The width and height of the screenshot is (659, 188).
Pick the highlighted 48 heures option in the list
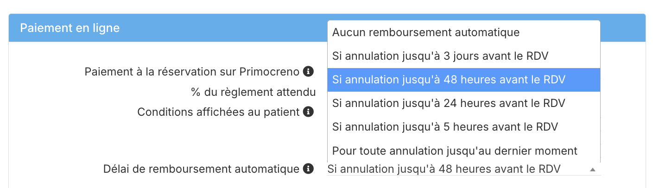coord(464,80)
